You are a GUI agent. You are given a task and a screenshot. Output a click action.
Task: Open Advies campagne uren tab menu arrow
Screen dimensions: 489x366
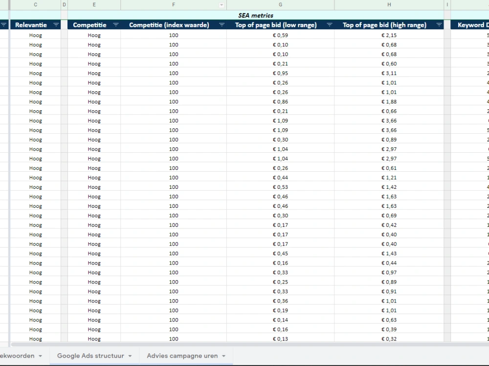pyautogui.click(x=223, y=356)
